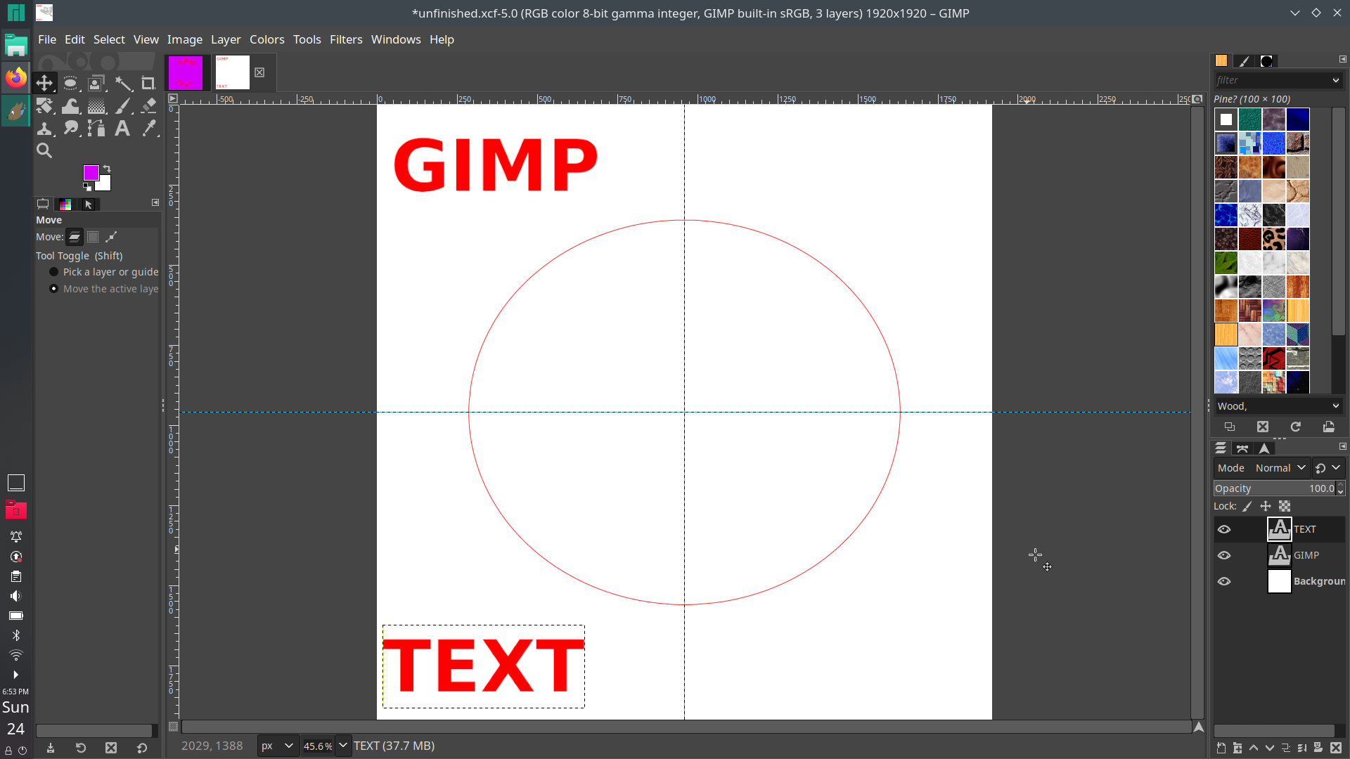This screenshot has height=759, width=1350.
Task: Add a mask to the layer
Action: [1318, 748]
